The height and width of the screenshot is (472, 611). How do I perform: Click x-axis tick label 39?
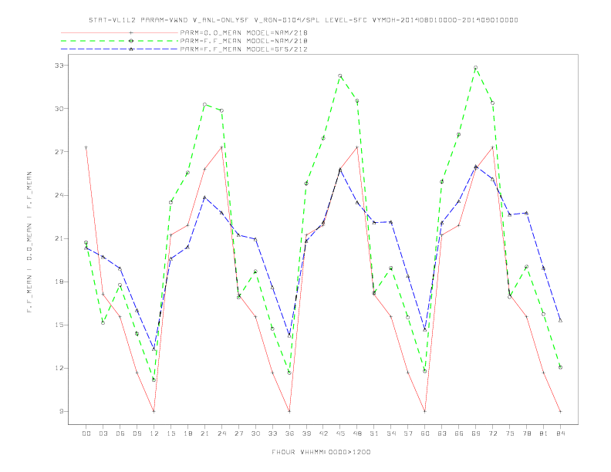(306, 433)
